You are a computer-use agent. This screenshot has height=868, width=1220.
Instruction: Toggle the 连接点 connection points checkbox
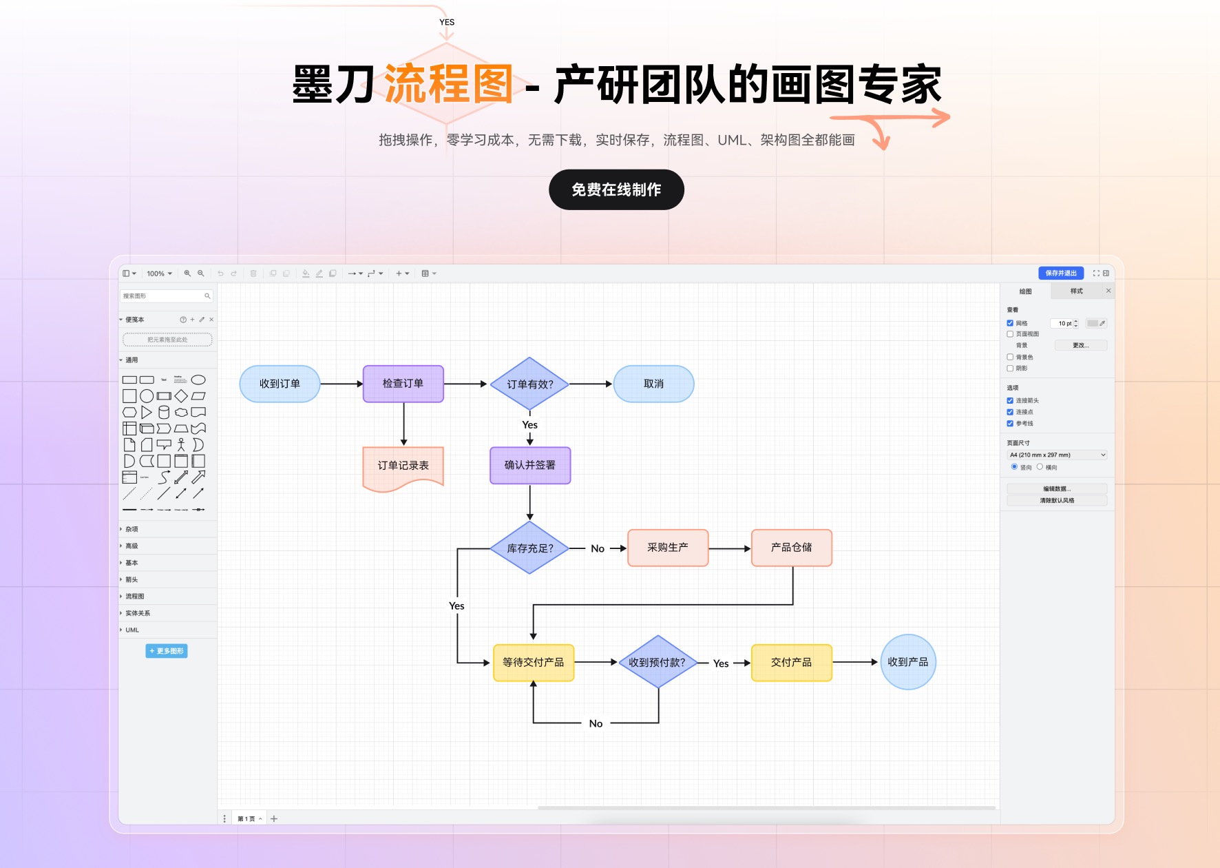[1010, 412]
